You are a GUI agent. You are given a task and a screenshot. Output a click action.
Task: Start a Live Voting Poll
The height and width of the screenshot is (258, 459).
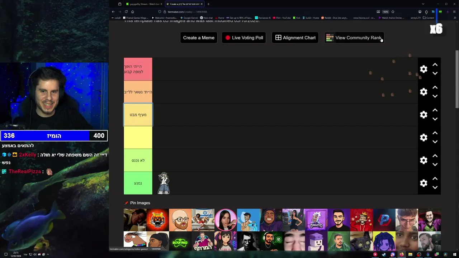244,38
